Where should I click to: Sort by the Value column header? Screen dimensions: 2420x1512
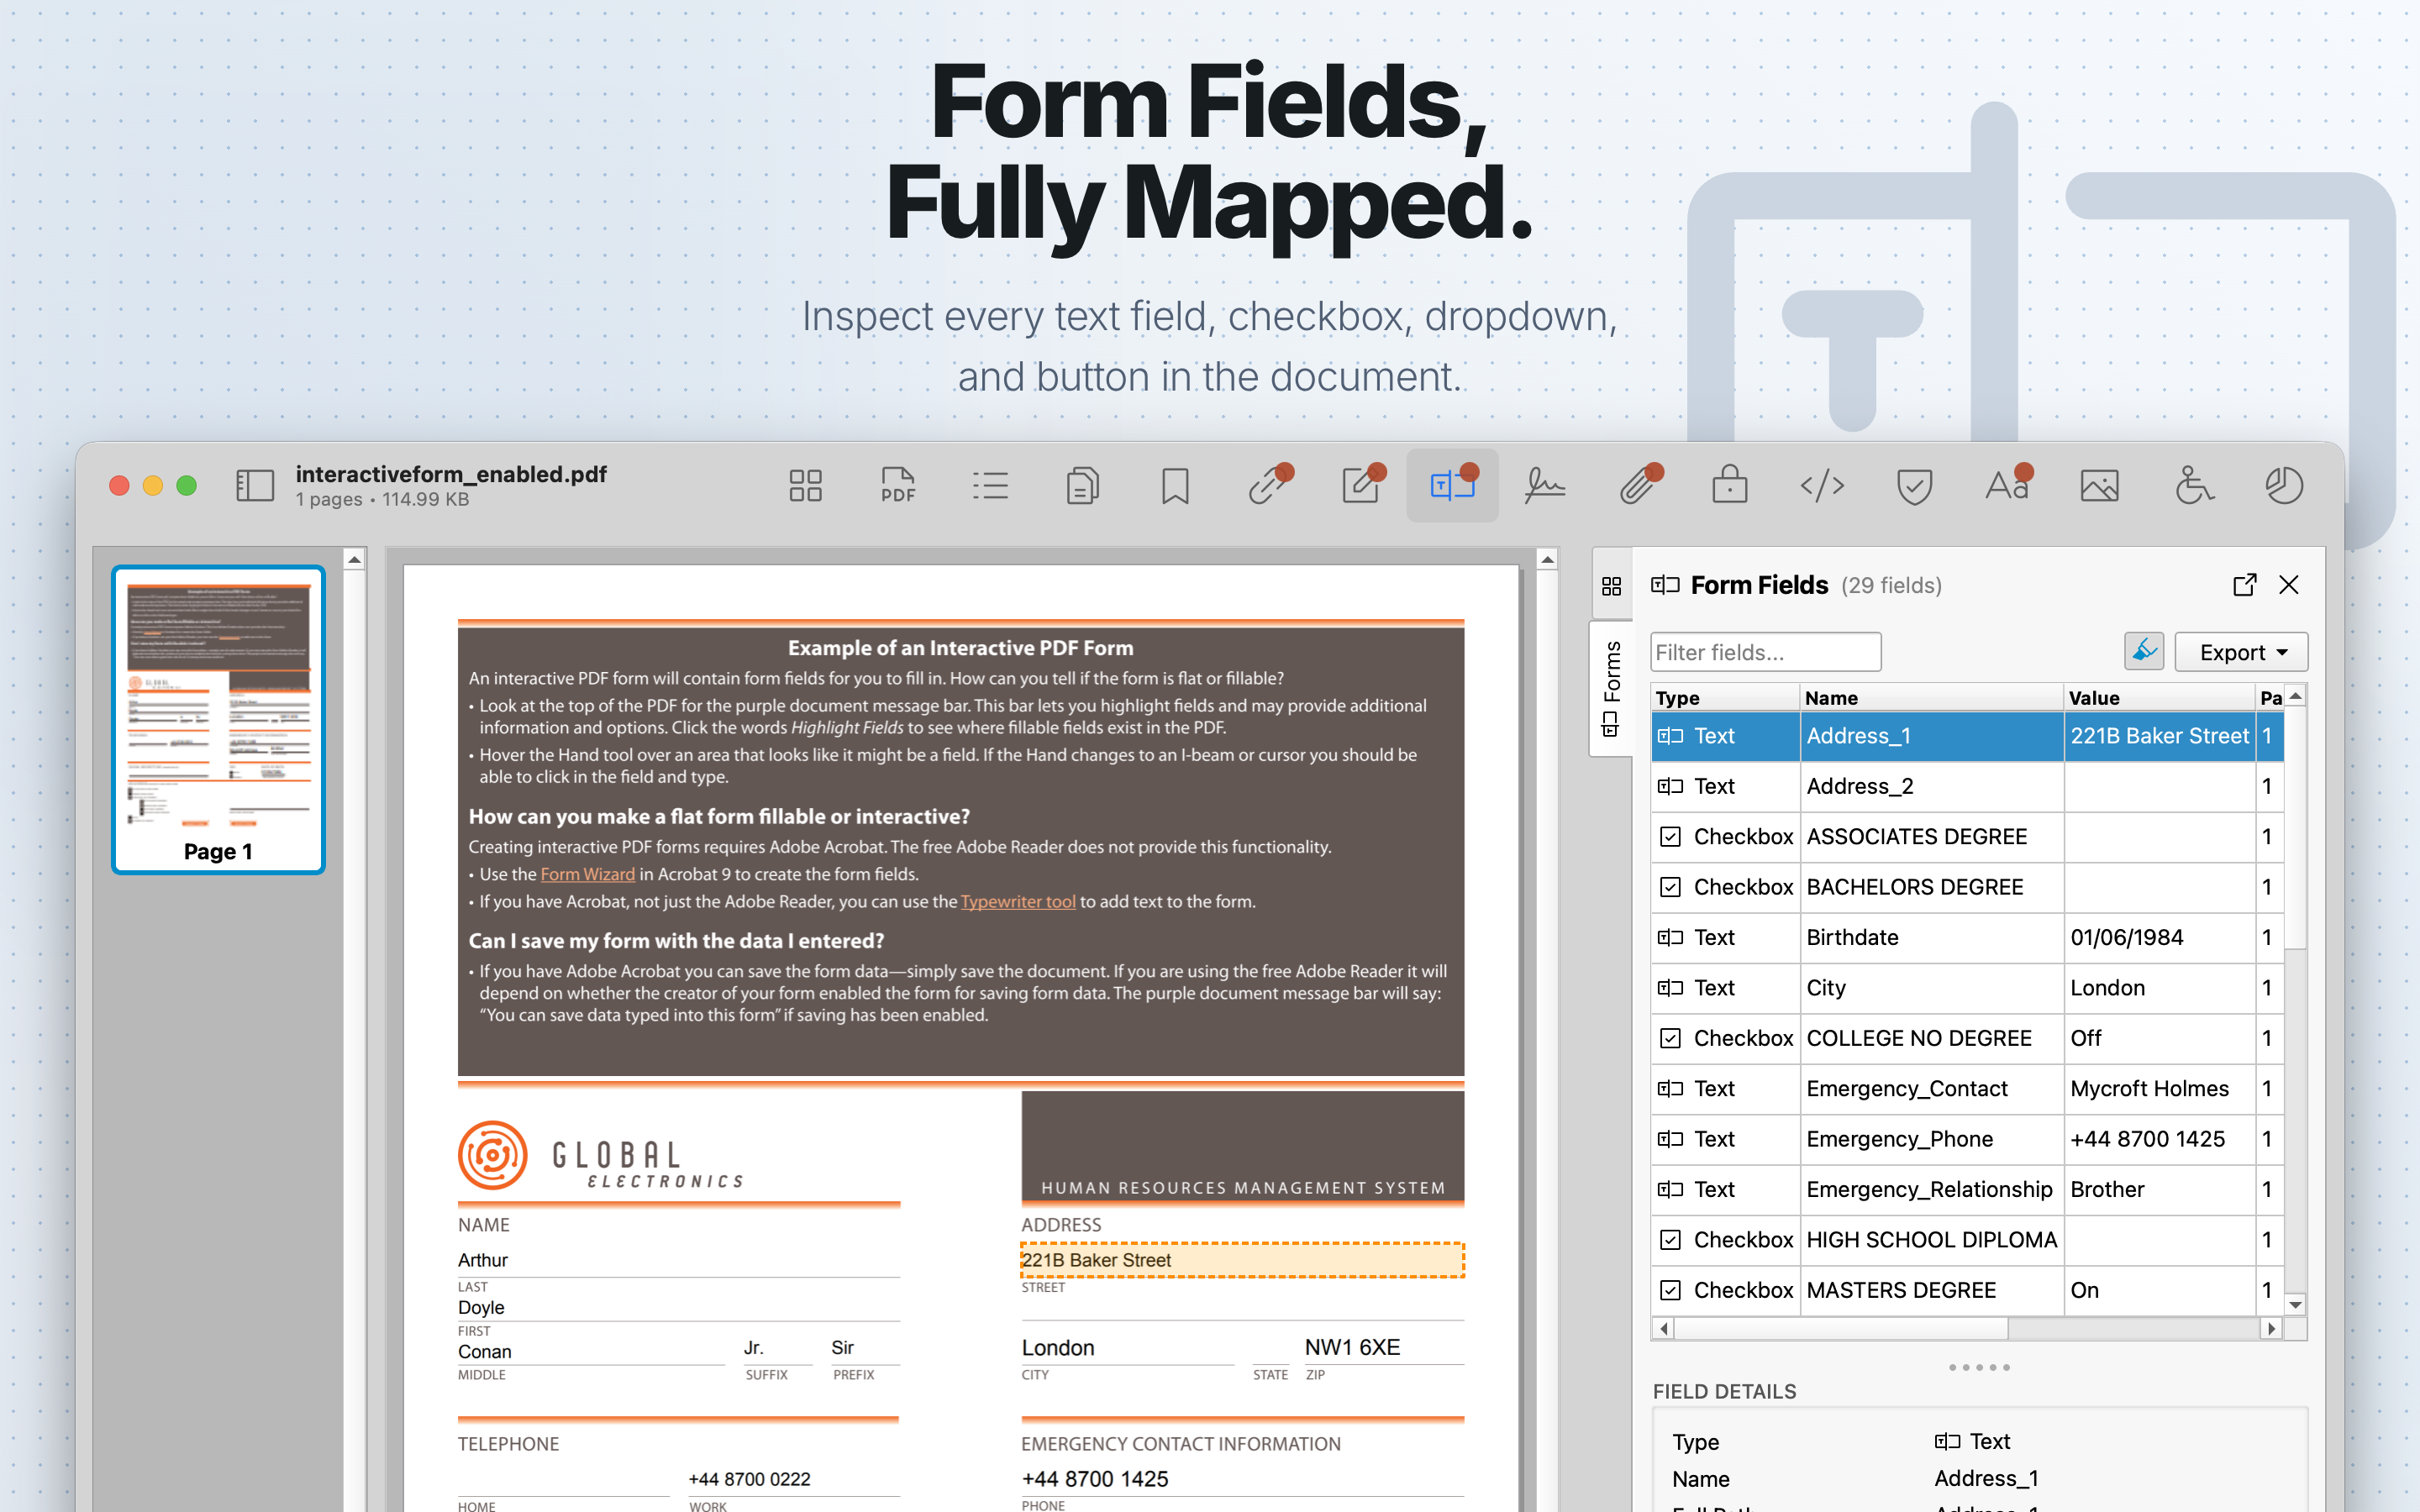pos(2159,698)
